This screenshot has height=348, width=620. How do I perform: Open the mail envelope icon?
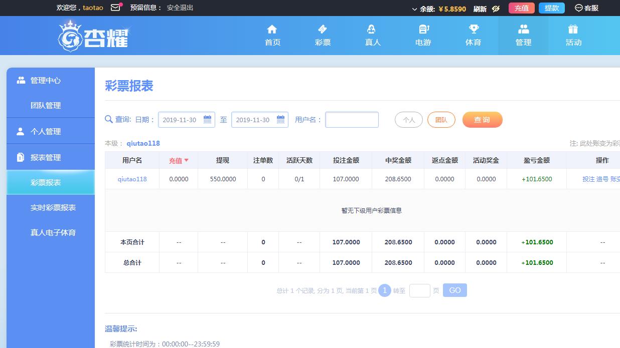pos(116,8)
